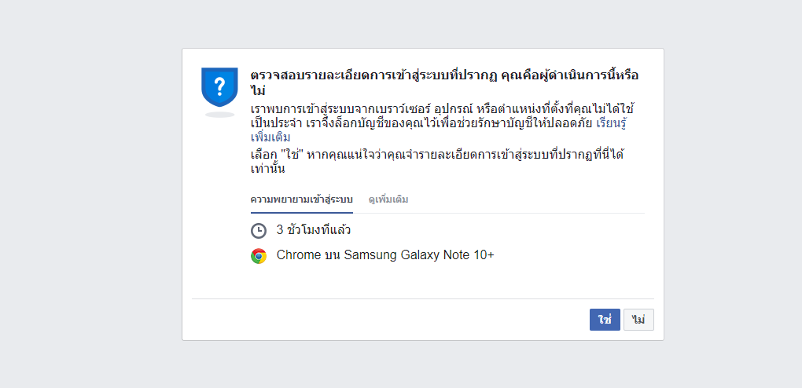Click the blue underline under the active tab
This screenshot has height=388, width=802.
302,212
